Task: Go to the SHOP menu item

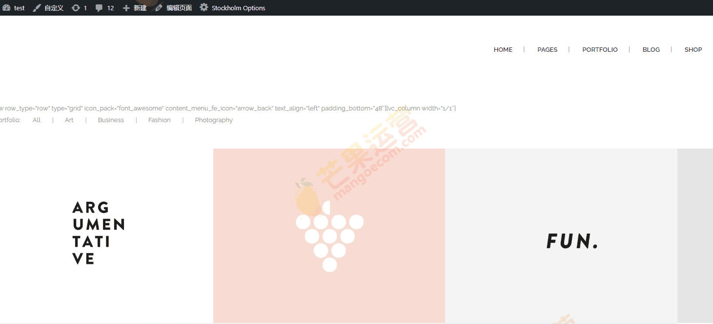Action: (693, 50)
